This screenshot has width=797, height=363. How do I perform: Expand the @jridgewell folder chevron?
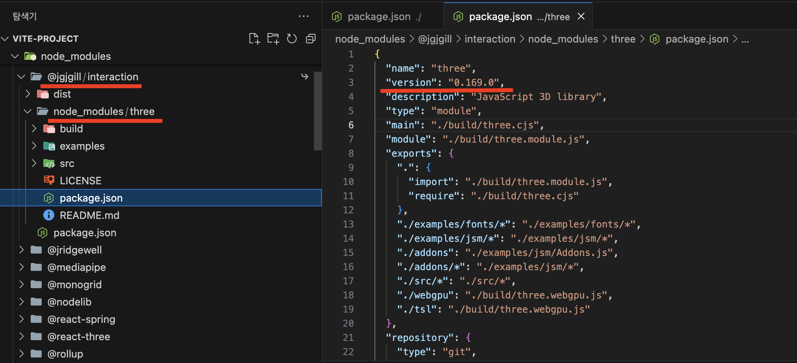(21, 250)
